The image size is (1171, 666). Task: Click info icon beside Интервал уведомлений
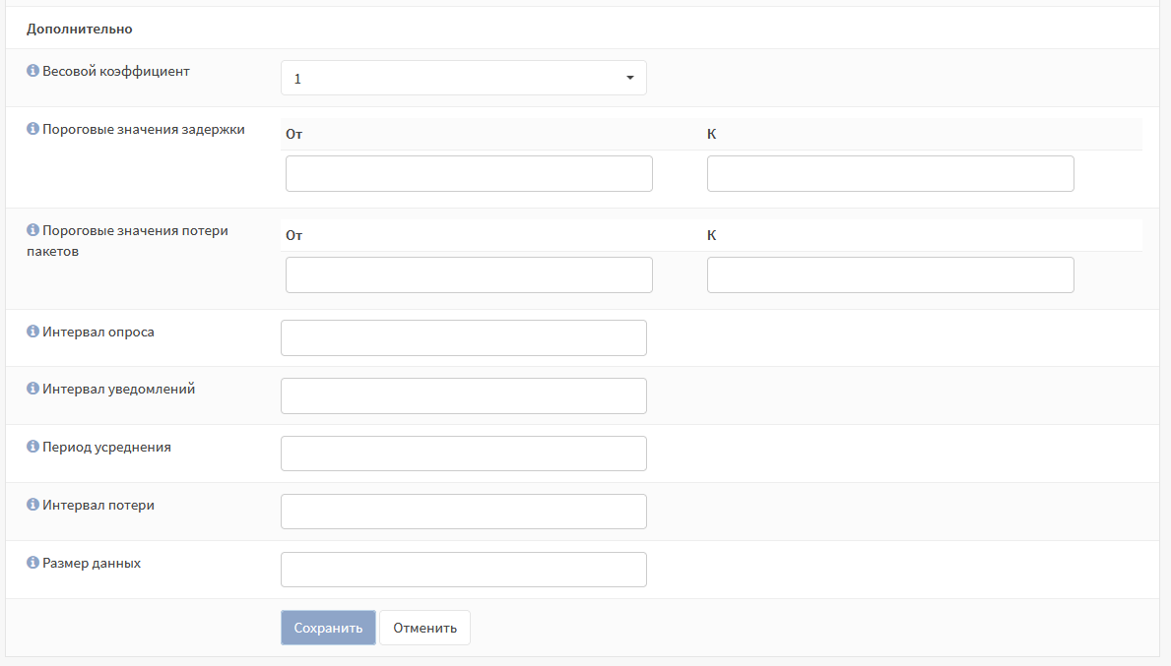(33, 389)
